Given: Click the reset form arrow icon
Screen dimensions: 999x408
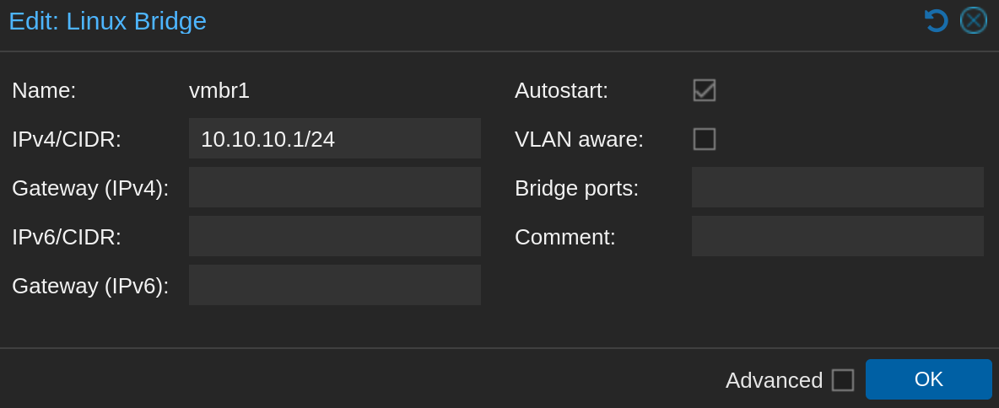Looking at the screenshot, I should click(936, 20).
